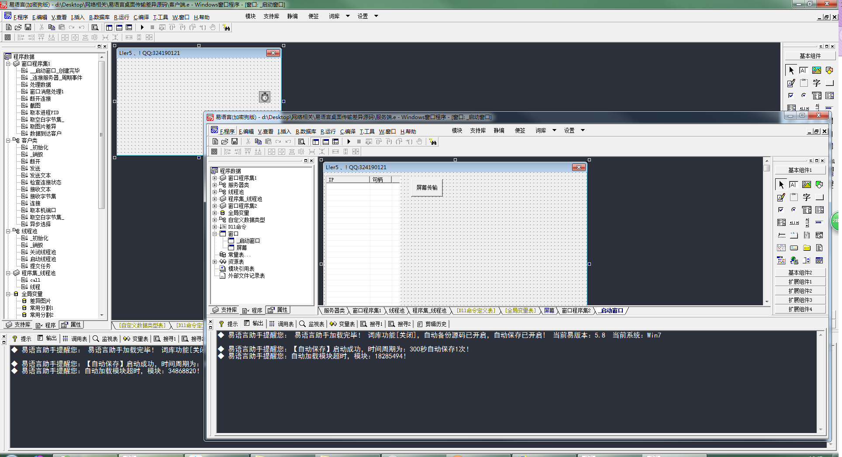Select radio button component in 基本组件1

[x=794, y=210]
